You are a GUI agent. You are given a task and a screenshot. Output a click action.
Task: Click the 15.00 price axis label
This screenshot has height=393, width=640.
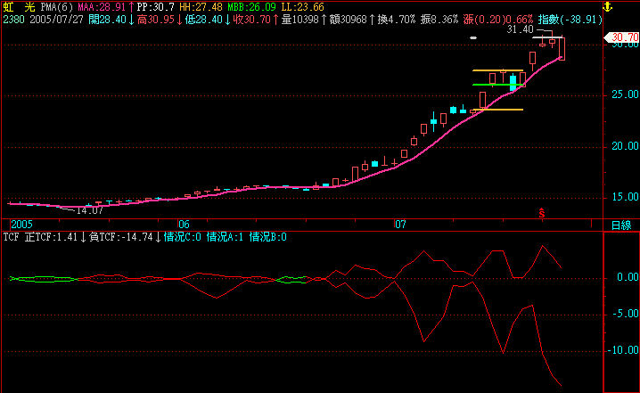coord(625,197)
